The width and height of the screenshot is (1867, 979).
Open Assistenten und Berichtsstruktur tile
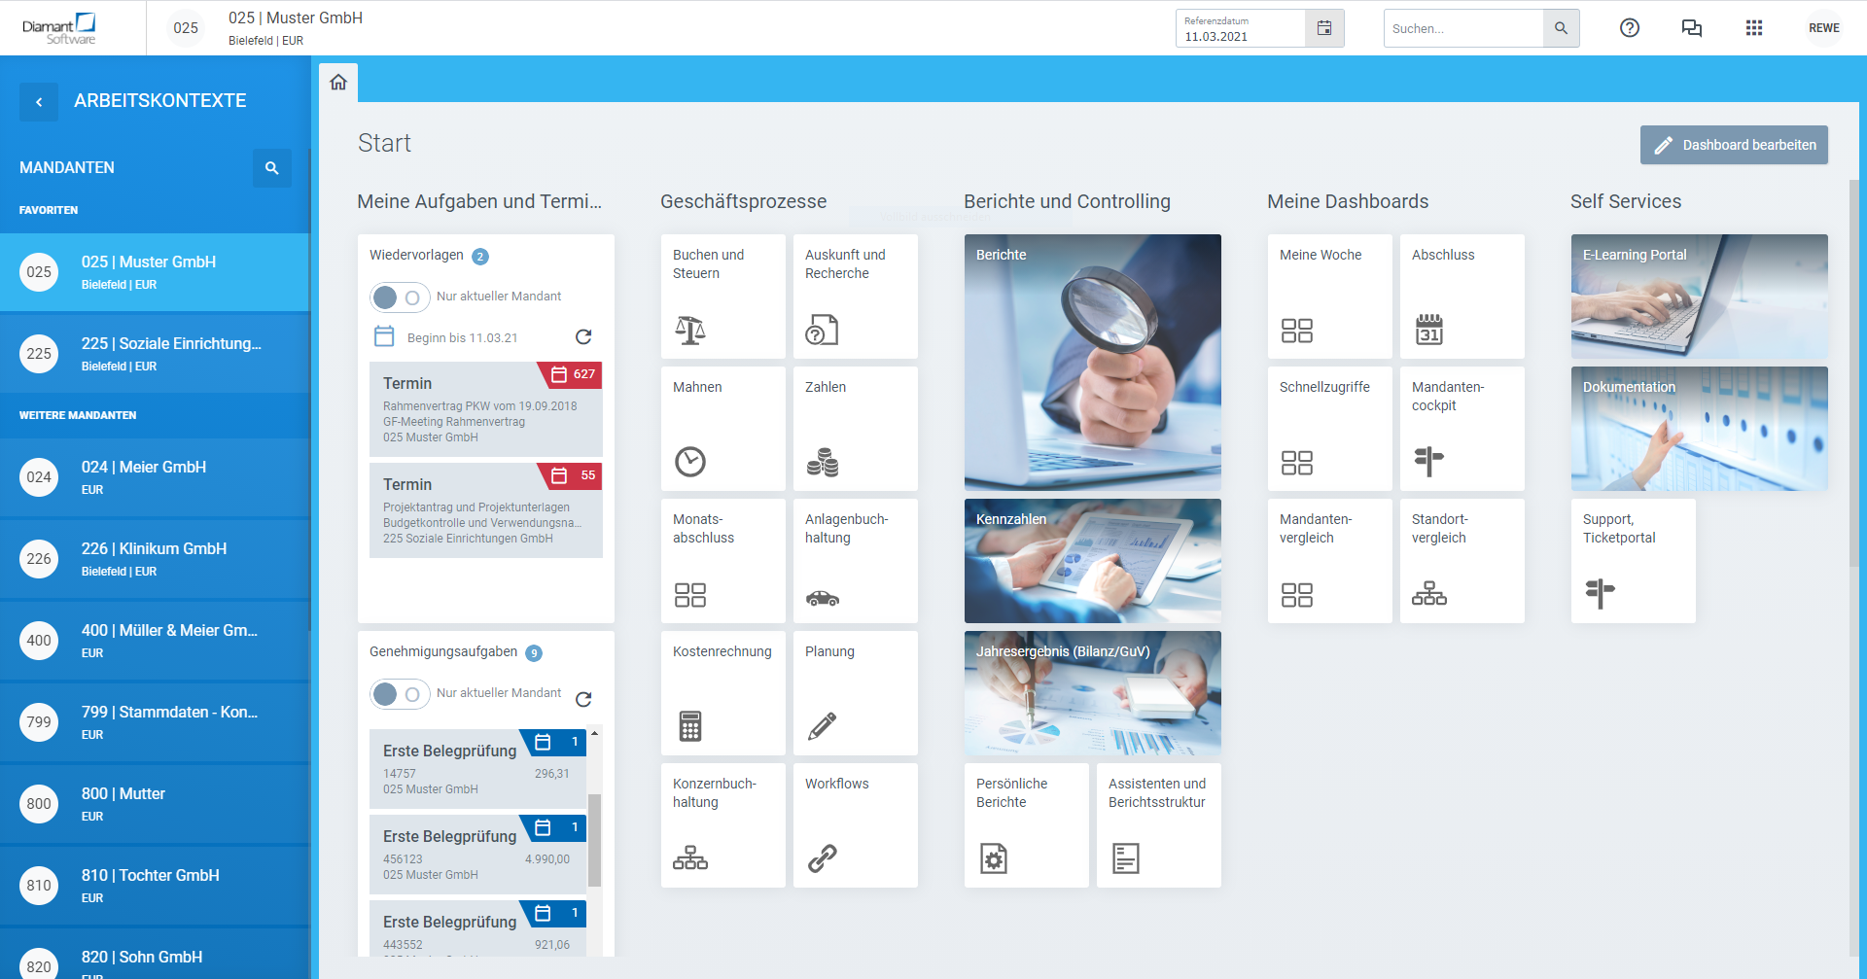(x=1159, y=825)
